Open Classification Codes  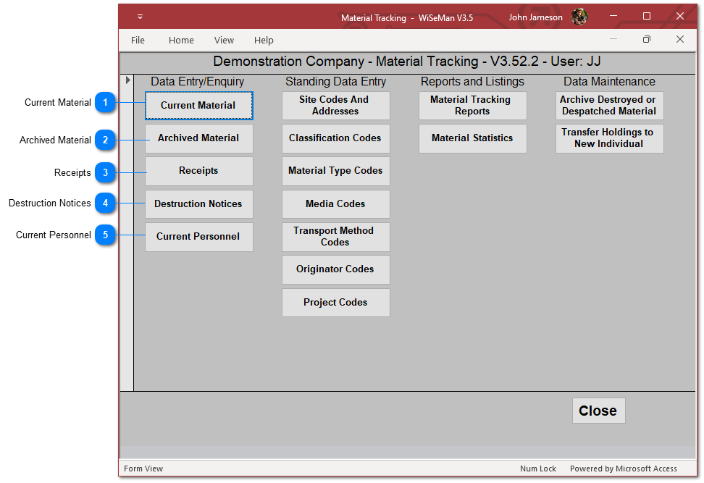coord(335,138)
